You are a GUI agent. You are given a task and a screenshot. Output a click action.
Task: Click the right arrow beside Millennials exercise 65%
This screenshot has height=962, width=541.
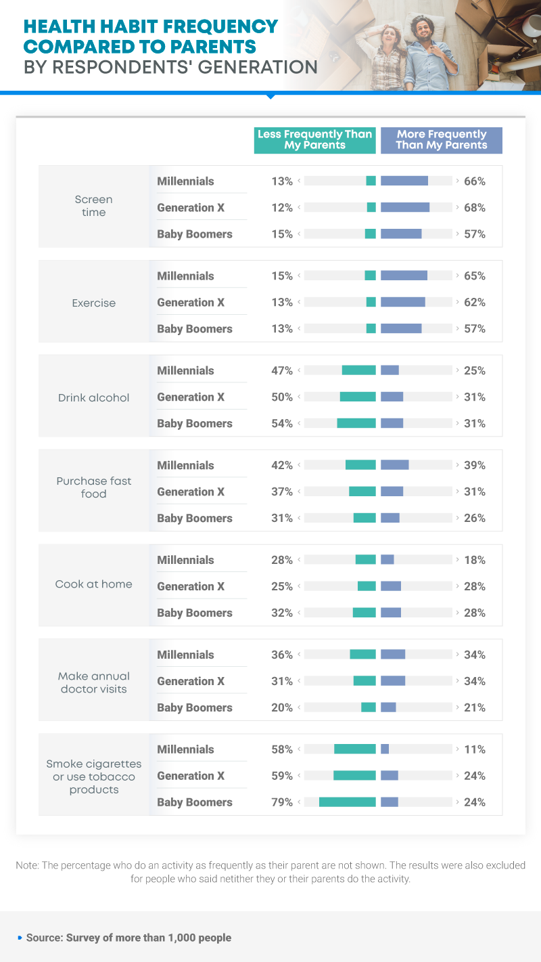(x=458, y=276)
